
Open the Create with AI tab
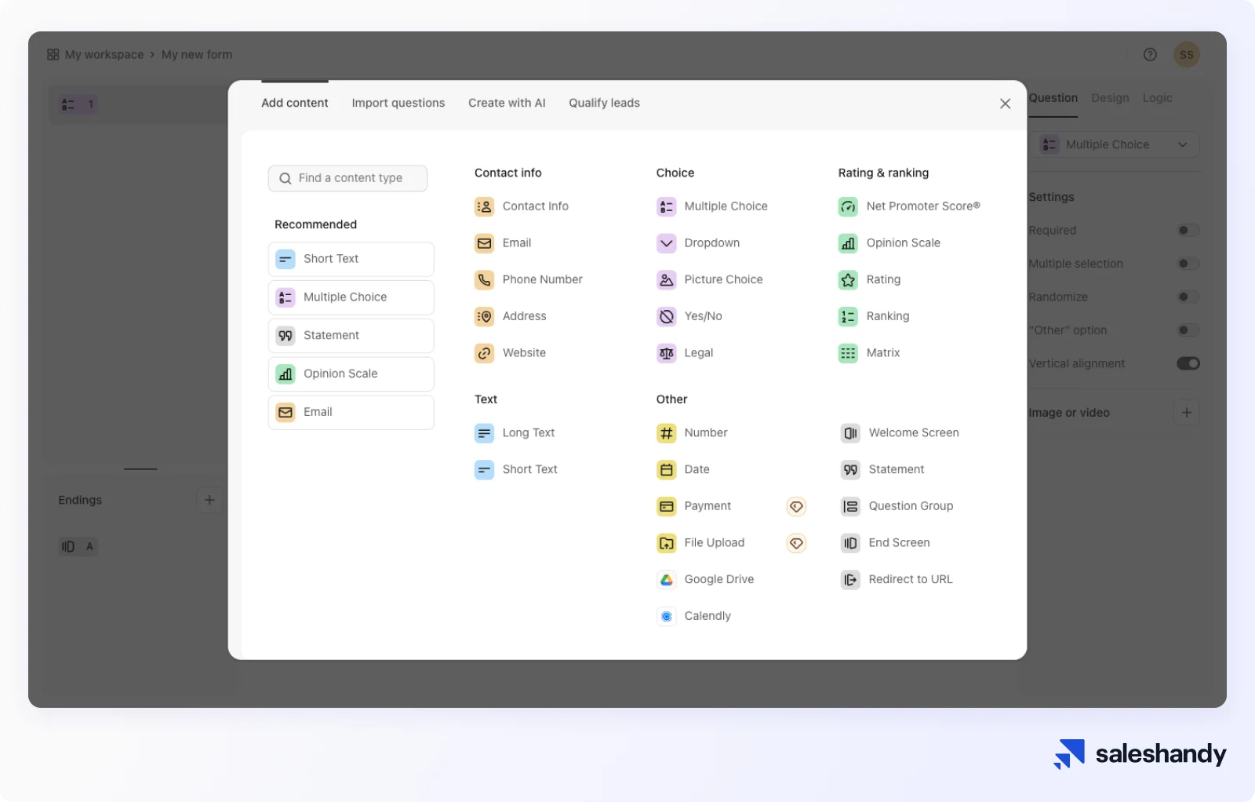(x=507, y=103)
